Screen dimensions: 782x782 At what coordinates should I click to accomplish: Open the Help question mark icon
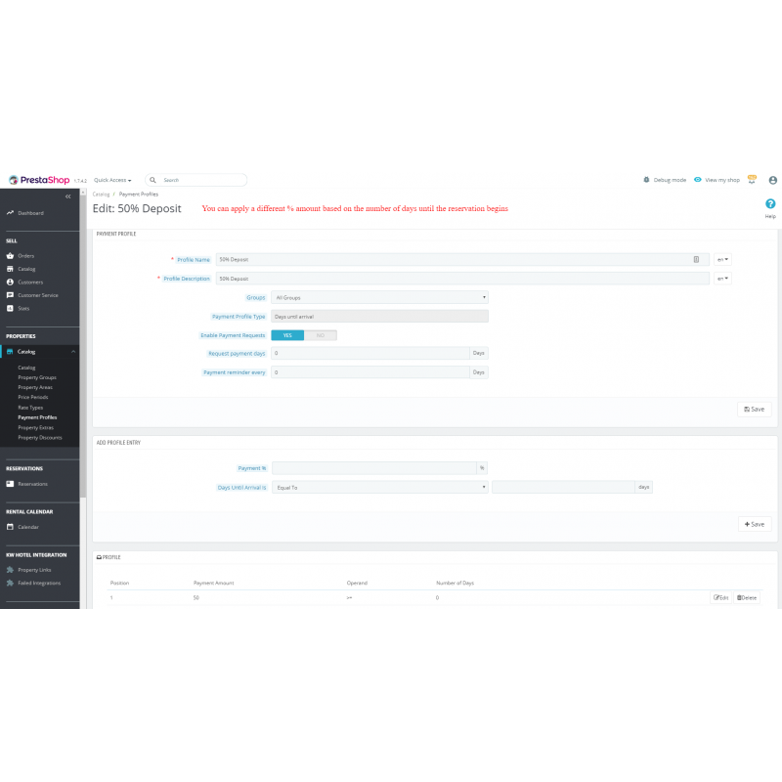coord(770,203)
